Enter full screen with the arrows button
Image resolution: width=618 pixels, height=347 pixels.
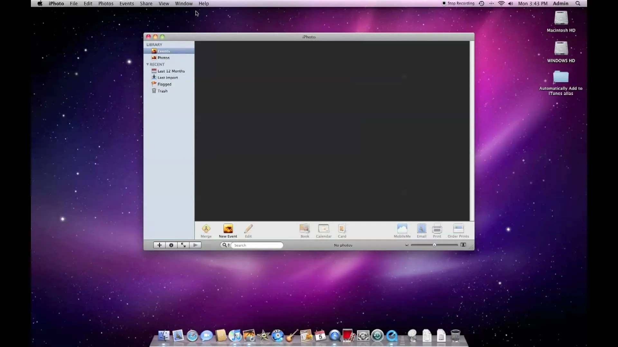(183, 245)
